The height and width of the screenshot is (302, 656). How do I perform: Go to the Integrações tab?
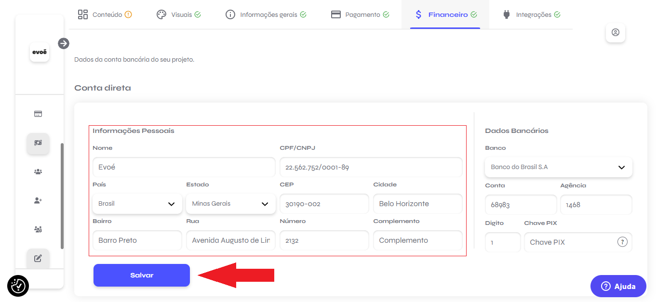point(531,14)
